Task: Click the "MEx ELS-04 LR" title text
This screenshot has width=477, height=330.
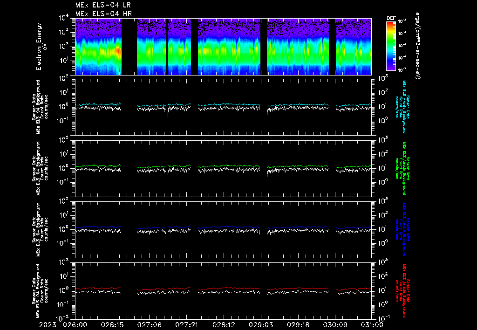Action: click(103, 5)
